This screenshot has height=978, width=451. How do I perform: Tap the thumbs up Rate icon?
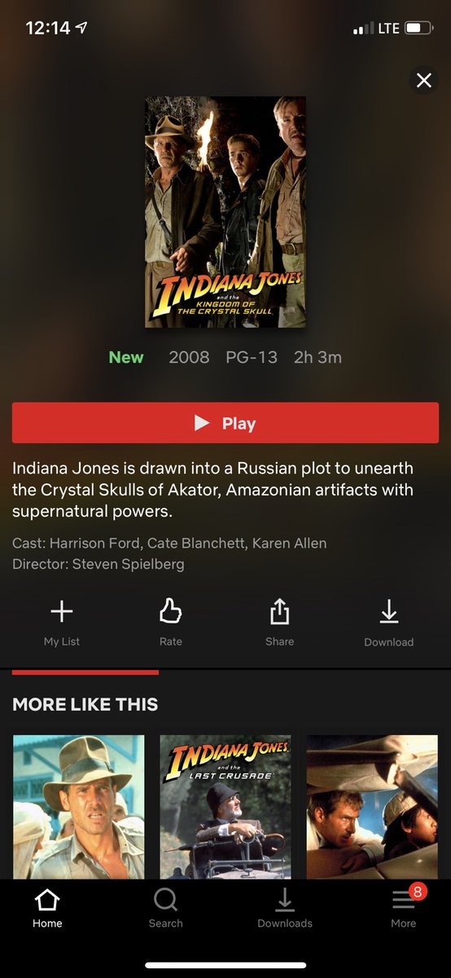[170, 611]
